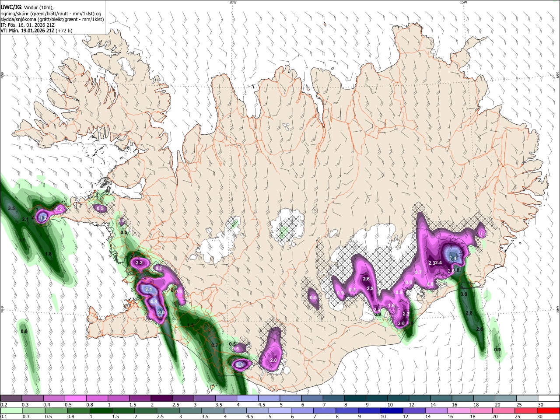Click the 'Vindur (10m)' wind label
The width and height of the screenshot is (560, 420).
pos(38,7)
